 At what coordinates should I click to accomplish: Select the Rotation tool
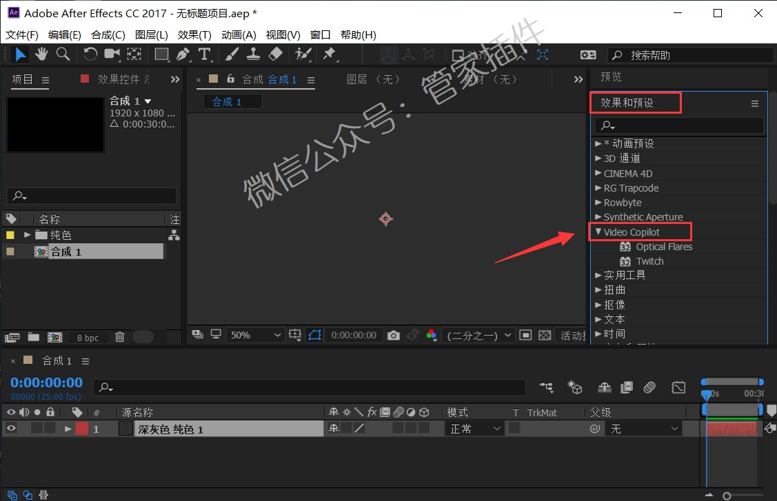pos(90,54)
